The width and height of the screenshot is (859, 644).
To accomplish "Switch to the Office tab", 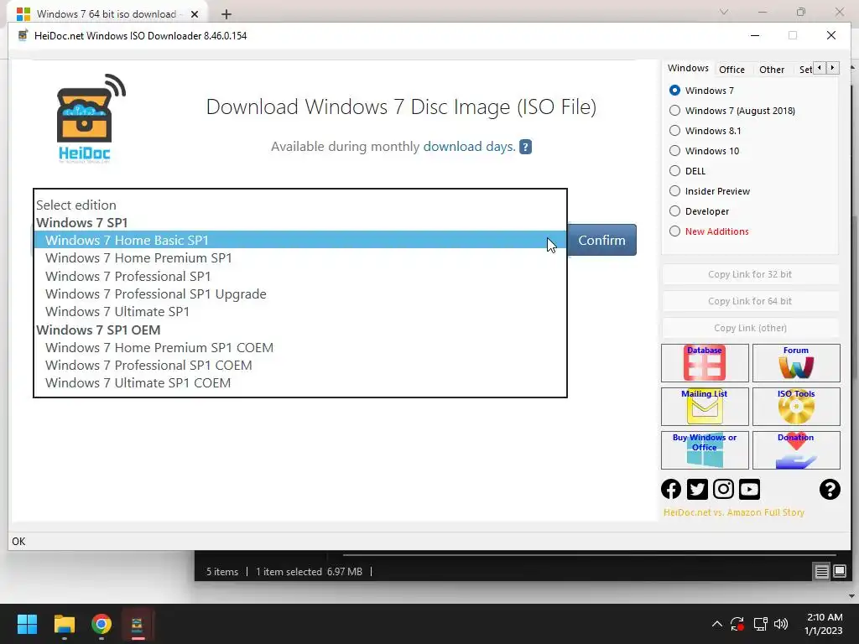I will coord(731,70).
